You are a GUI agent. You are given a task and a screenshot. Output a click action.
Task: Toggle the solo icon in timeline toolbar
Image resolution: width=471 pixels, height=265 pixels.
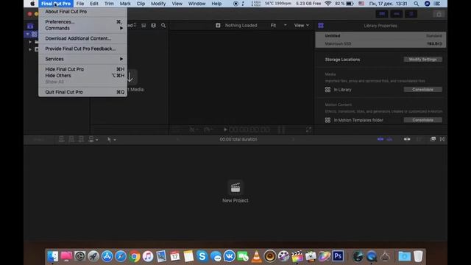click(x=407, y=139)
